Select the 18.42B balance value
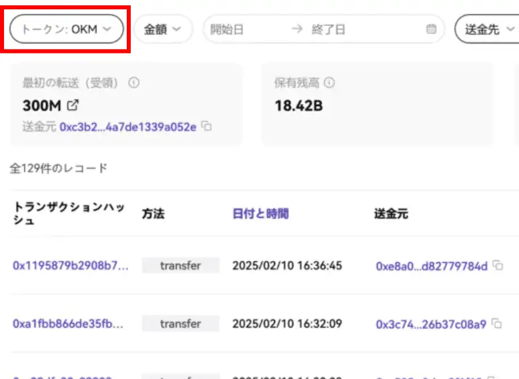This screenshot has width=519, height=379. pyautogui.click(x=299, y=106)
